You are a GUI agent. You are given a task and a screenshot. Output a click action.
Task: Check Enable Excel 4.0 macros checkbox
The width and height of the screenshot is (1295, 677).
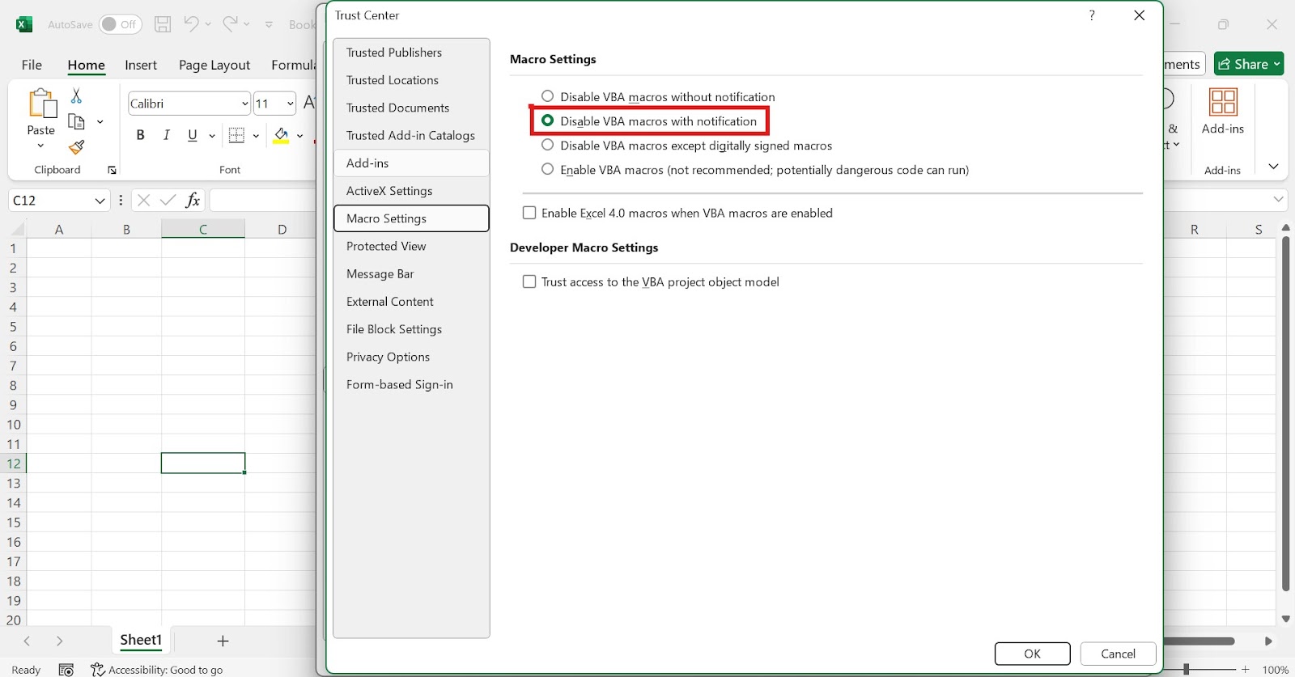click(x=529, y=213)
